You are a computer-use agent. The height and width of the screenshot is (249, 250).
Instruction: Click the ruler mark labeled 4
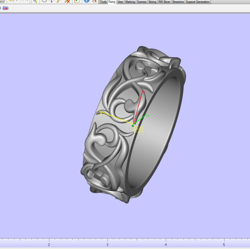click(x=166, y=245)
